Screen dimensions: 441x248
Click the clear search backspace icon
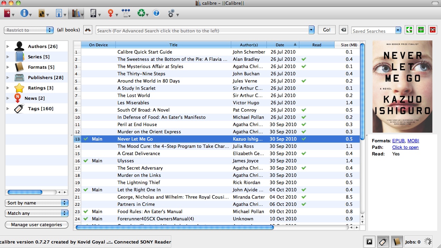tap(343, 30)
